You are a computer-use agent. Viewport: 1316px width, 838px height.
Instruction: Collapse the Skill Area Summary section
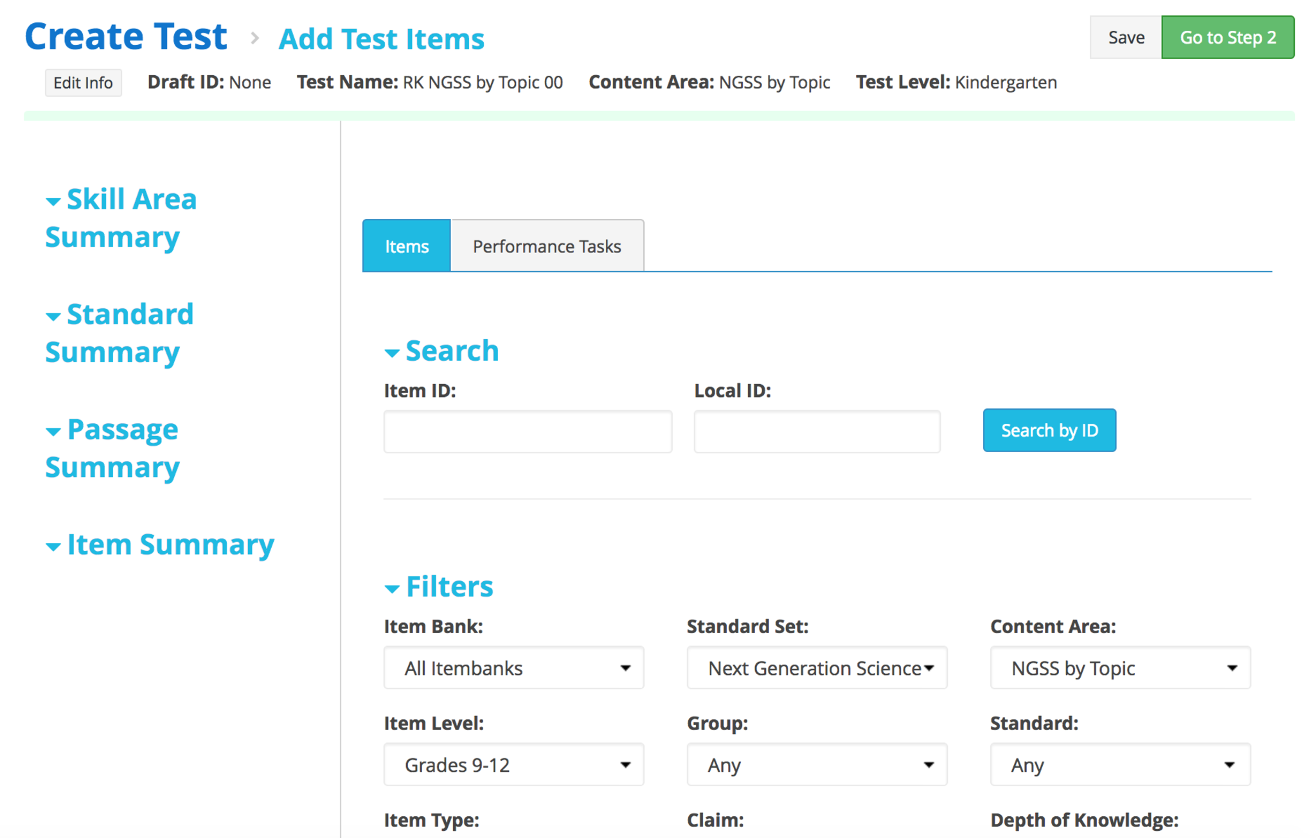pos(54,202)
